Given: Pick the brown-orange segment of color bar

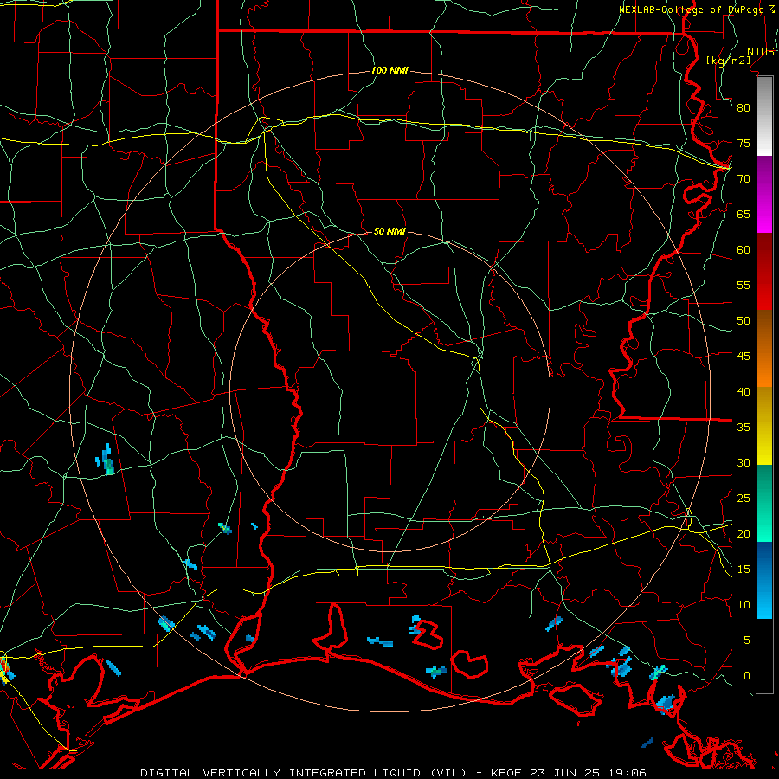Looking at the screenshot, I should [764, 349].
